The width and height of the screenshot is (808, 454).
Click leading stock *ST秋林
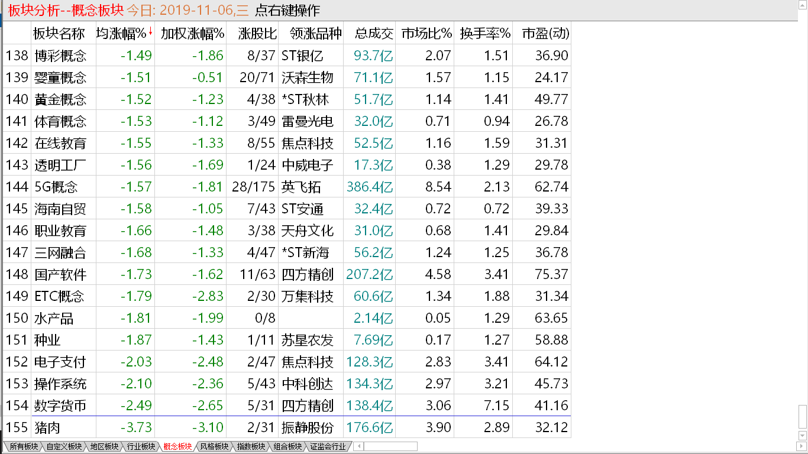click(x=305, y=99)
